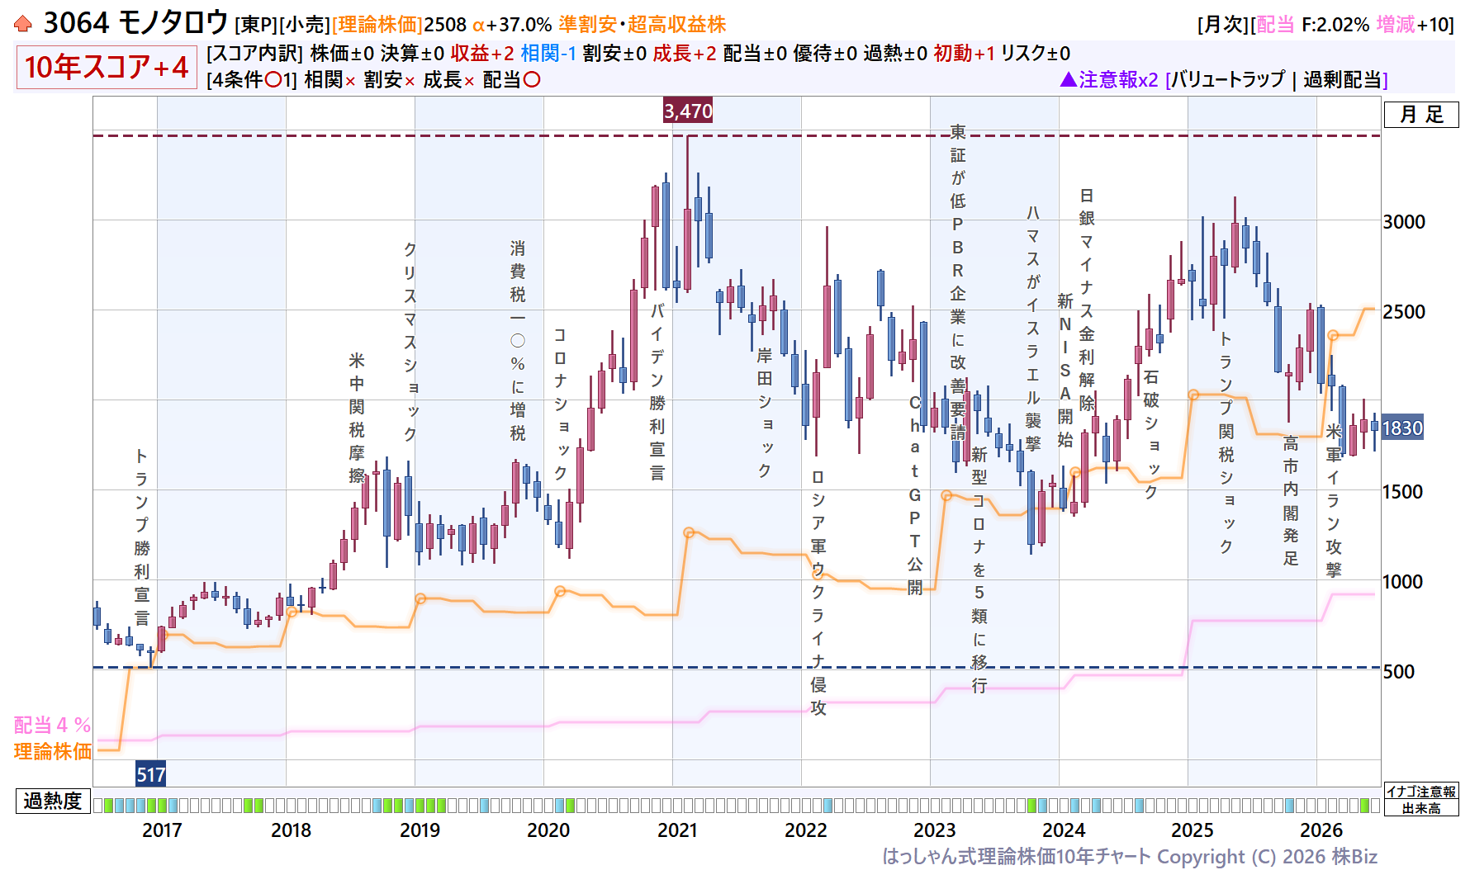The width and height of the screenshot is (1470, 870).
Task: Click the 517 low price marker
Action: (151, 774)
